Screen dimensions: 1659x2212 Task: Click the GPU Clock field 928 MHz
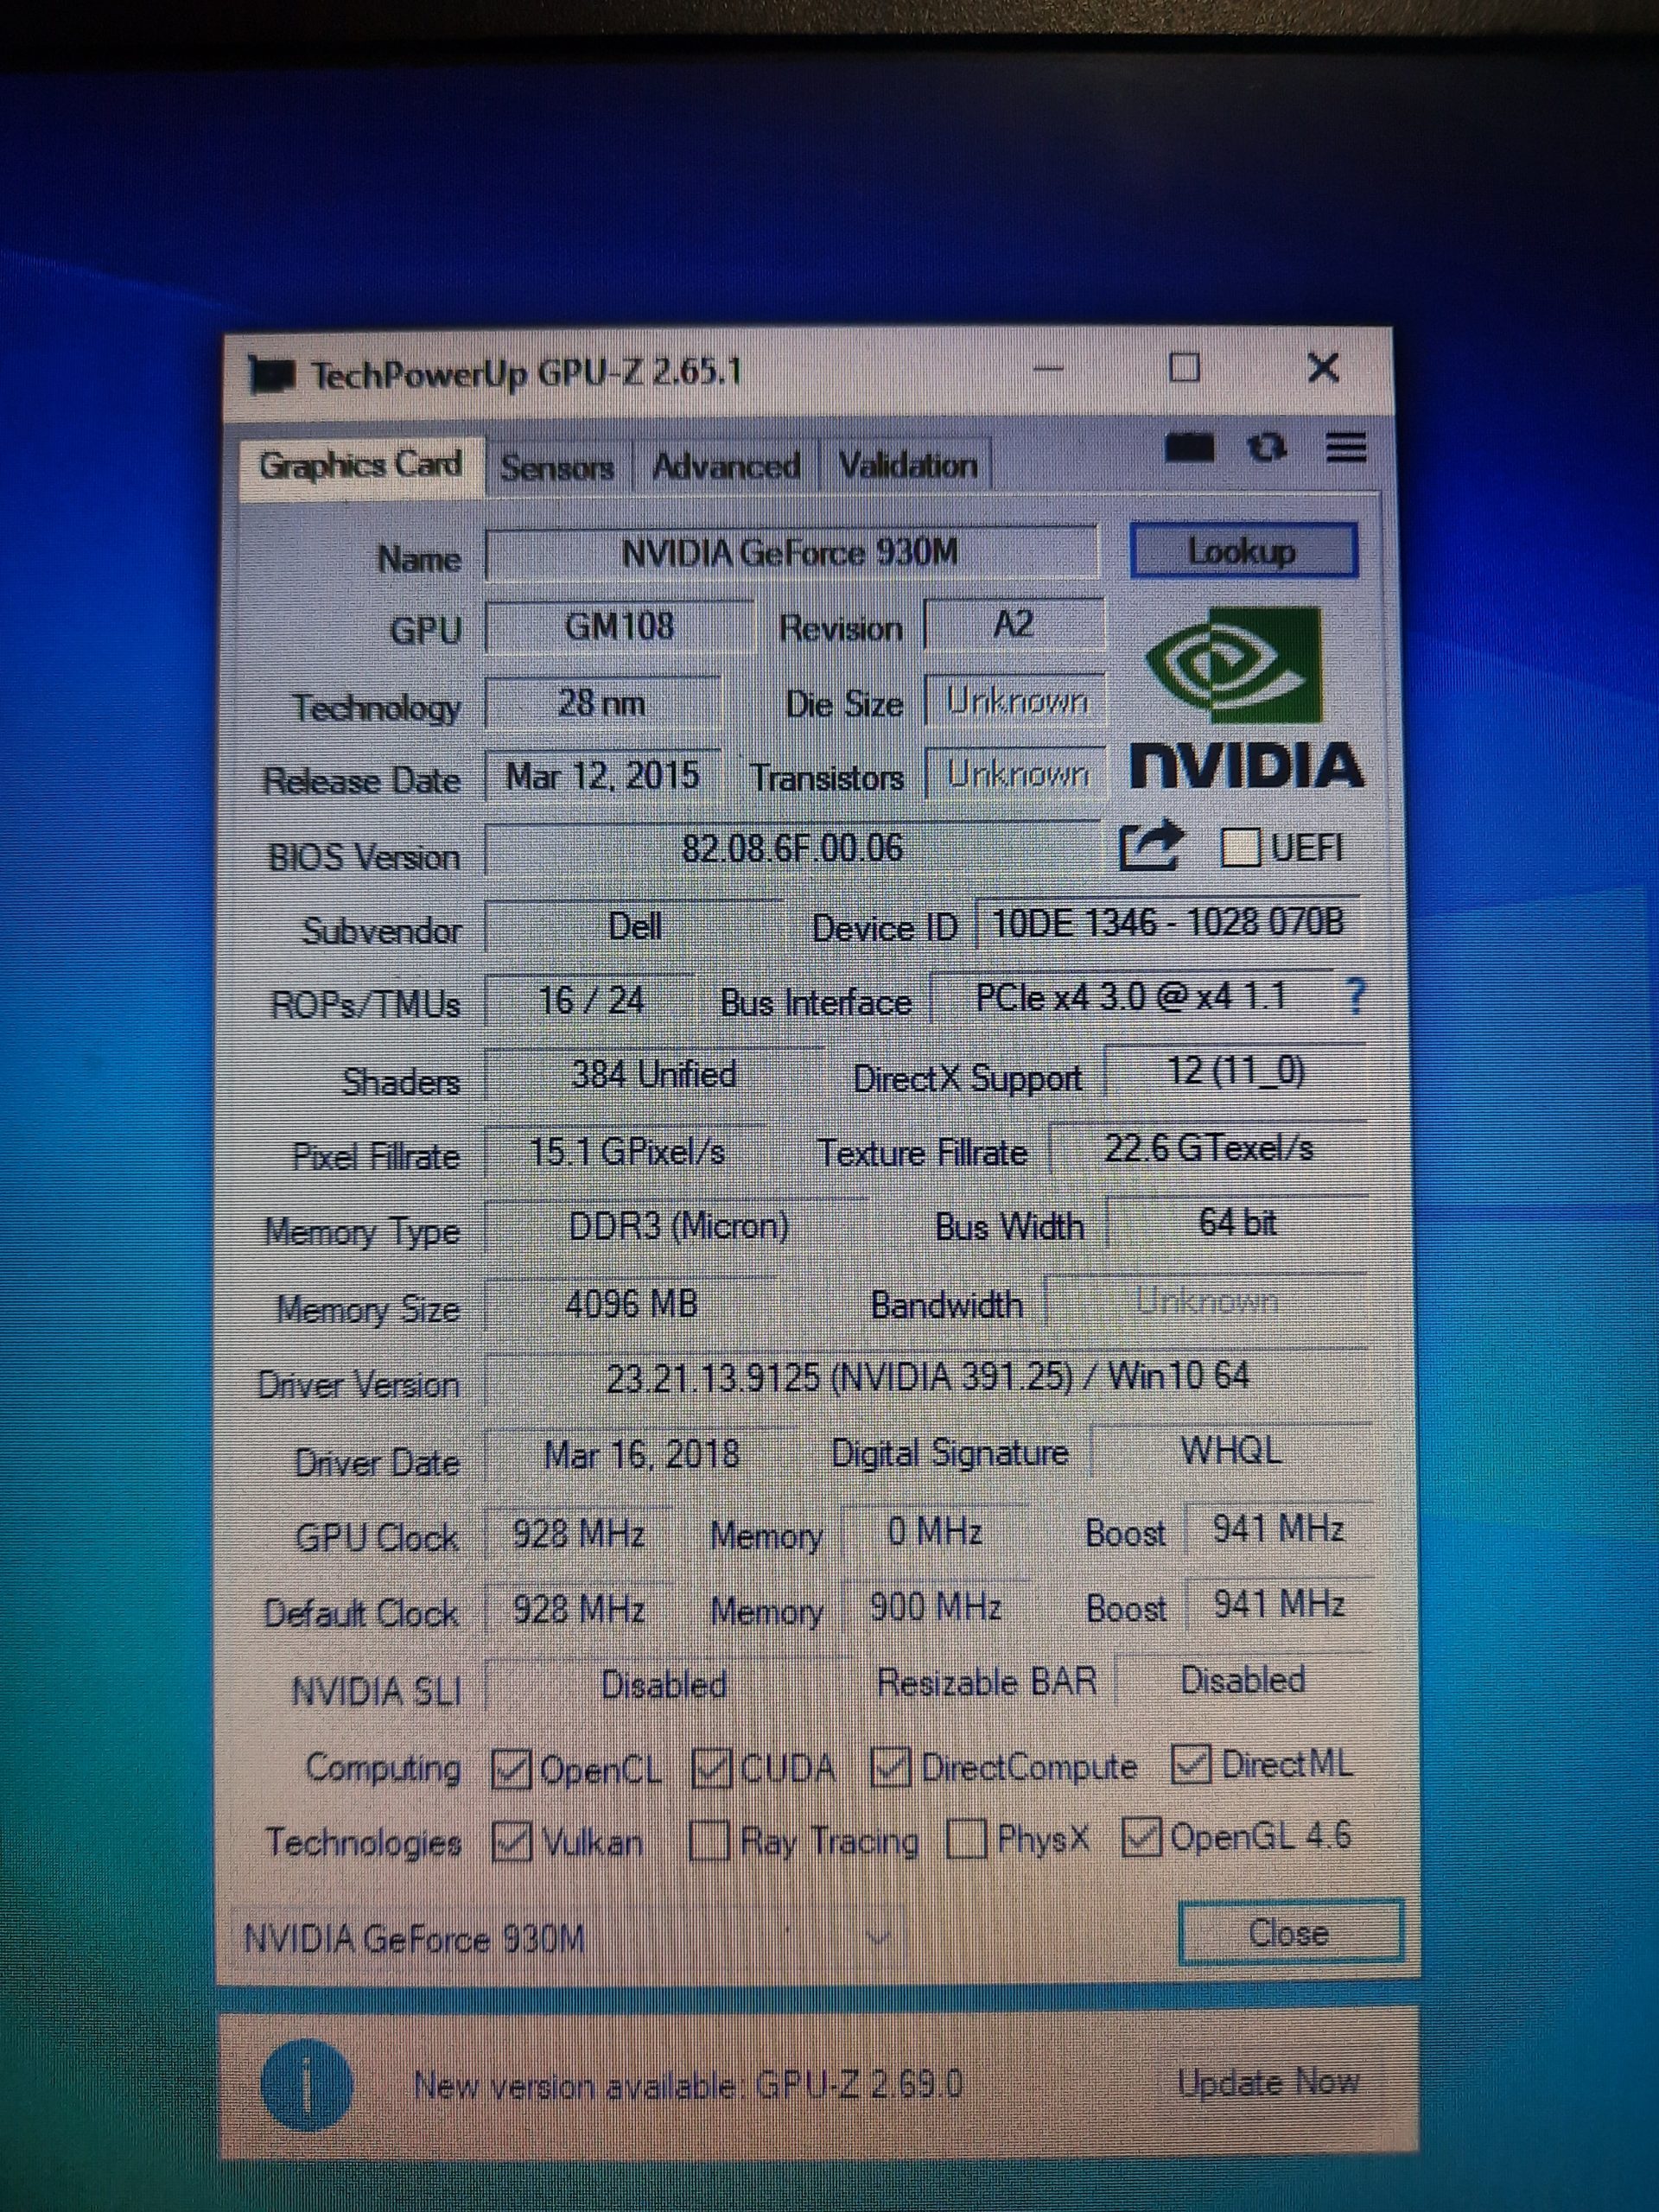(x=578, y=1533)
